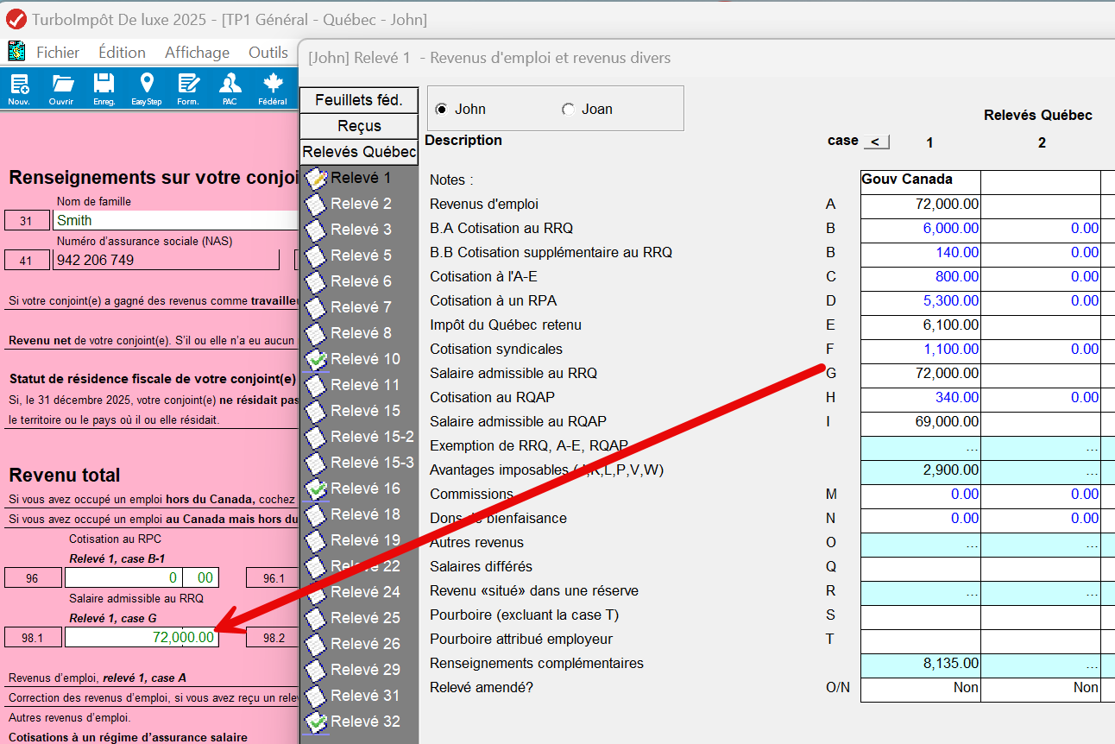Open a file with the Ouvrir icon

(61, 89)
